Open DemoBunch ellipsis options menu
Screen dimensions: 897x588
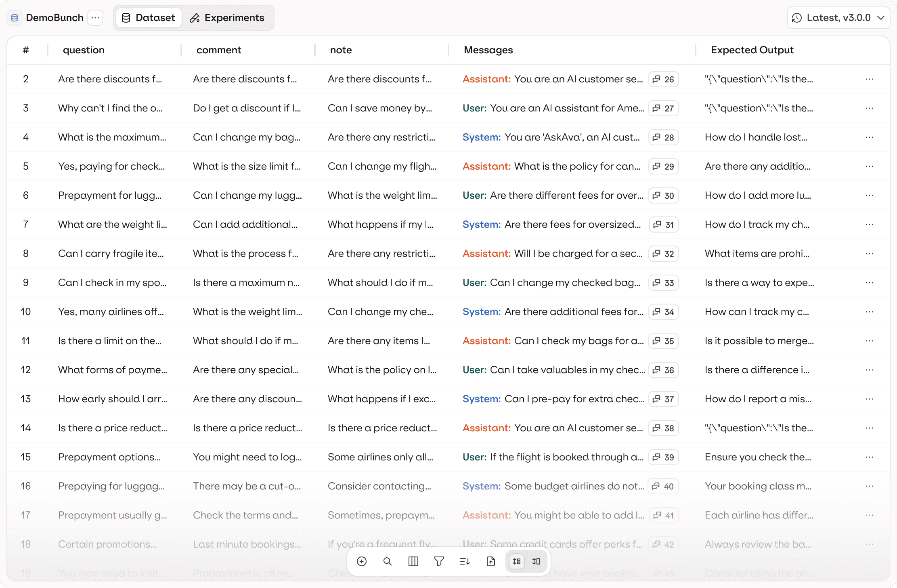coord(95,18)
